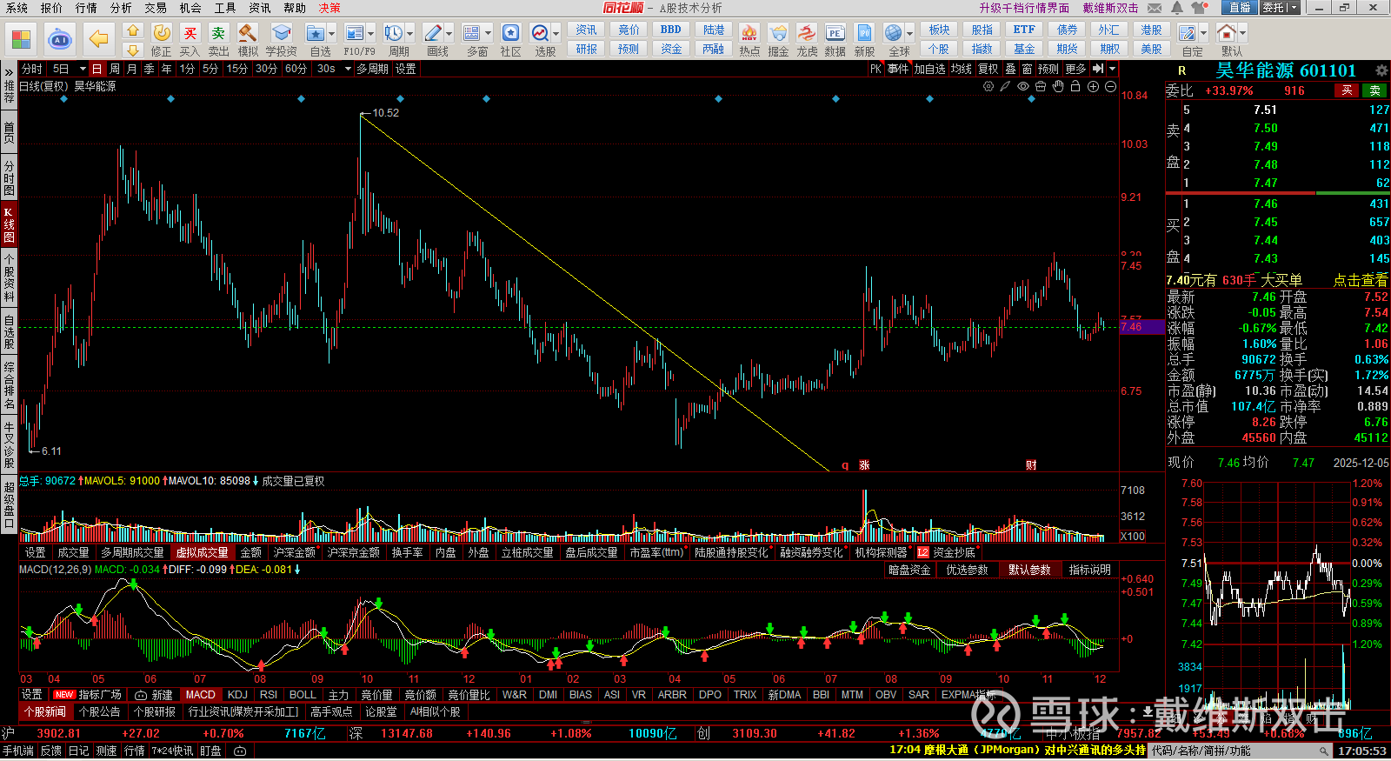Toggle chart eye visibility icon
Image resolution: width=1391 pixels, height=761 pixels.
1023,86
